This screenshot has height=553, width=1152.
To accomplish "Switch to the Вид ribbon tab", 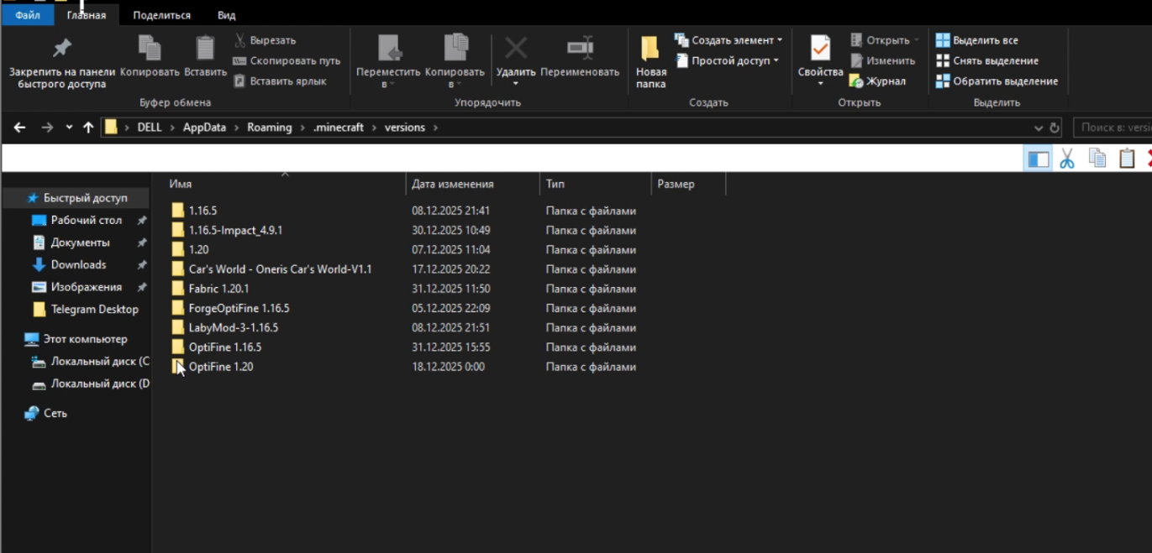I will [x=226, y=15].
